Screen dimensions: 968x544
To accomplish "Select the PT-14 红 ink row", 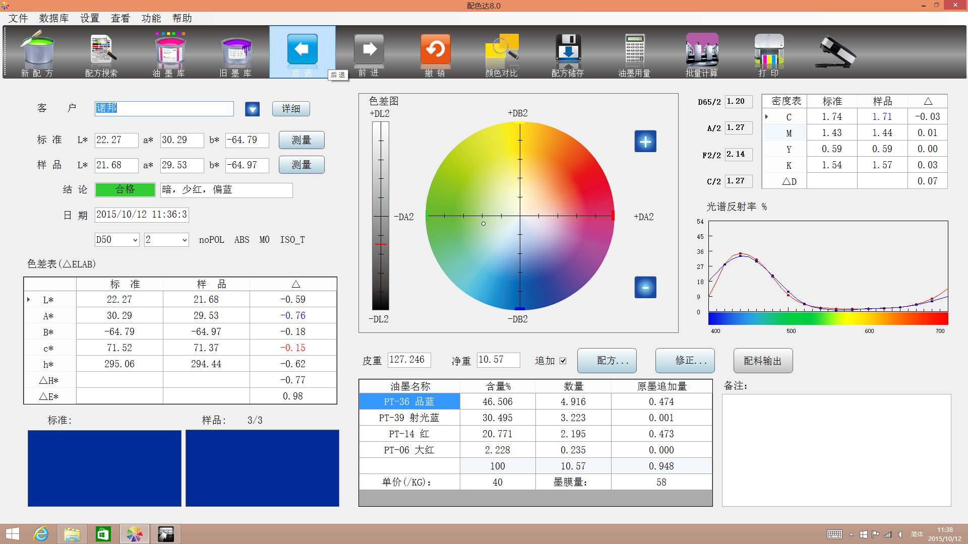I will pyautogui.click(x=535, y=434).
